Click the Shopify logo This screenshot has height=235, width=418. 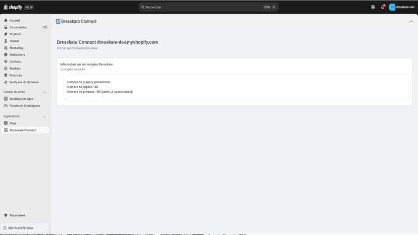click(13, 7)
